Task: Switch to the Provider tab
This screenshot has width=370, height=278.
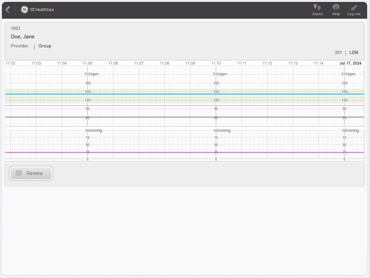Action: [x=19, y=46]
